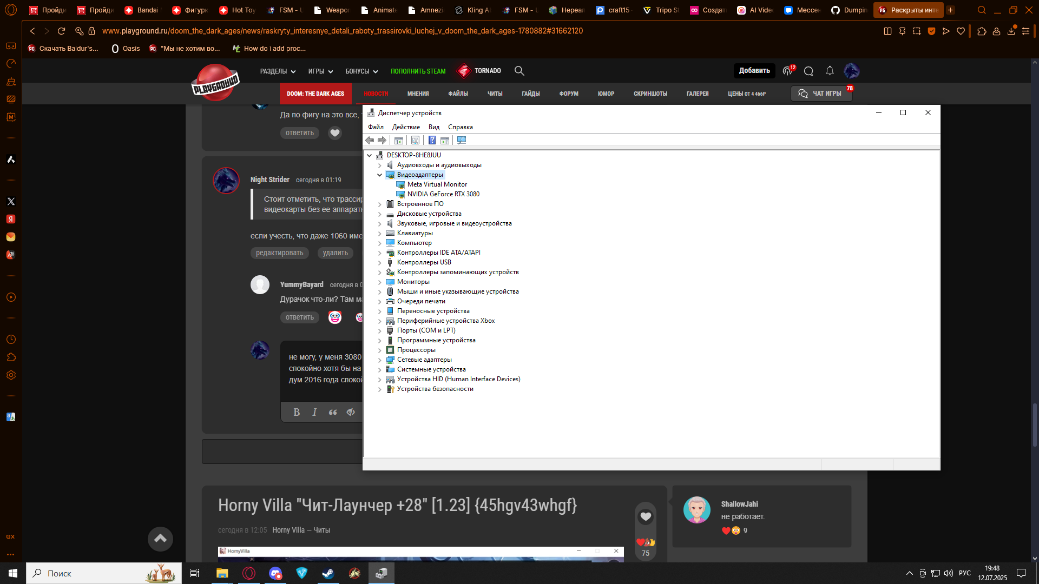
Task: Click the ЧАТ ИГРЫ button
Action: click(821, 94)
